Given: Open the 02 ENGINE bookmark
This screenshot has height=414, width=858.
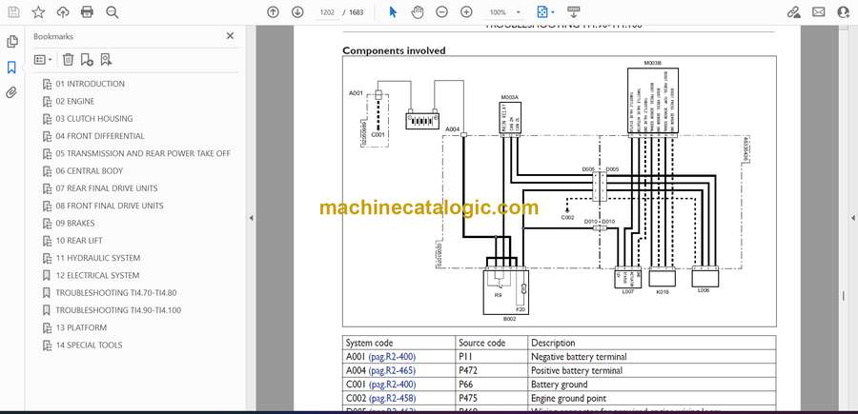Looking at the screenshot, I should [x=75, y=101].
